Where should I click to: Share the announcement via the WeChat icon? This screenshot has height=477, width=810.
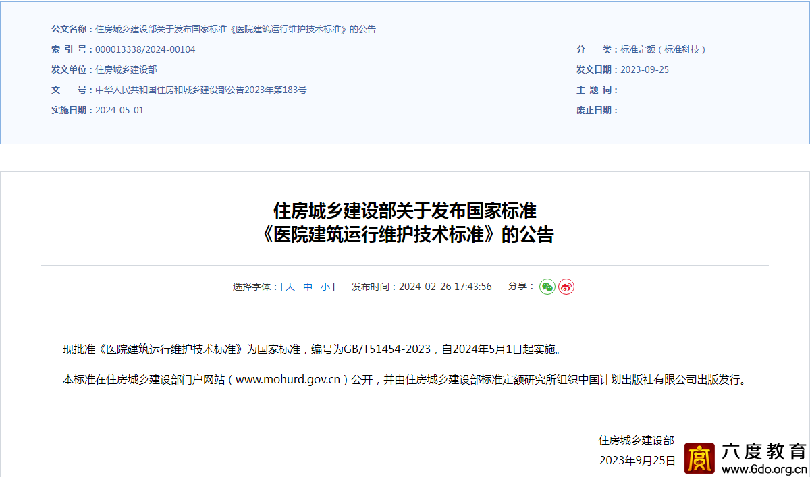[547, 287]
